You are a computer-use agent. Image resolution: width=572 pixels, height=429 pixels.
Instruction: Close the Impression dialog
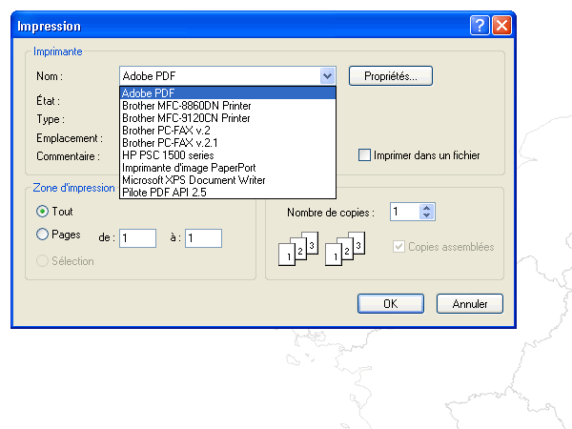pyautogui.click(x=502, y=26)
